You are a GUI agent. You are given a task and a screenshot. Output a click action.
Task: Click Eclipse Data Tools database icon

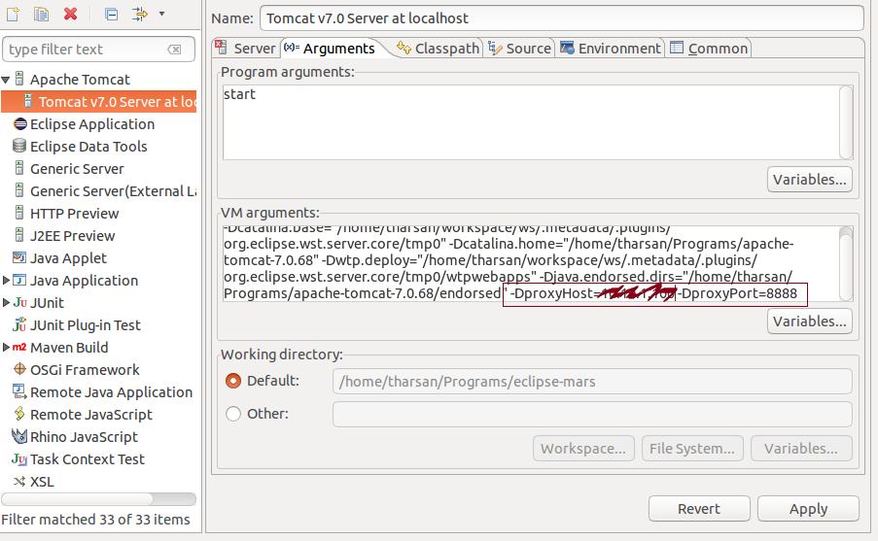point(19,146)
